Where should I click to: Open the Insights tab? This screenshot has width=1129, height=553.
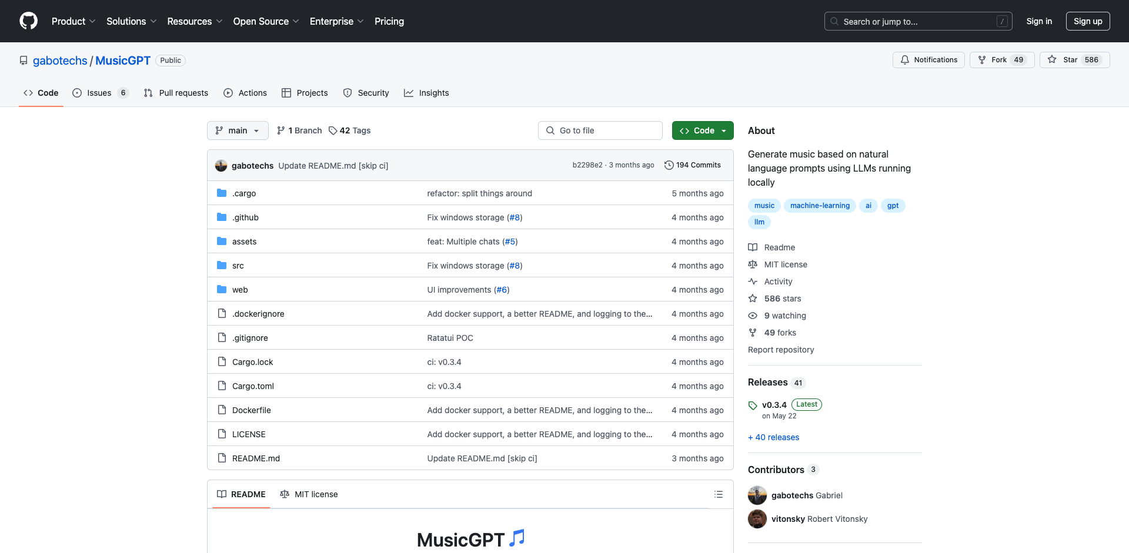click(x=426, y=93)
